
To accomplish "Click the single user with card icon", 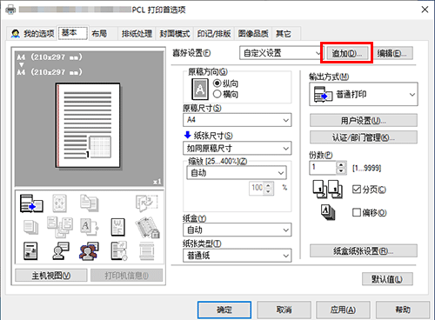I will pyautogui.click(x=60, y=251).
